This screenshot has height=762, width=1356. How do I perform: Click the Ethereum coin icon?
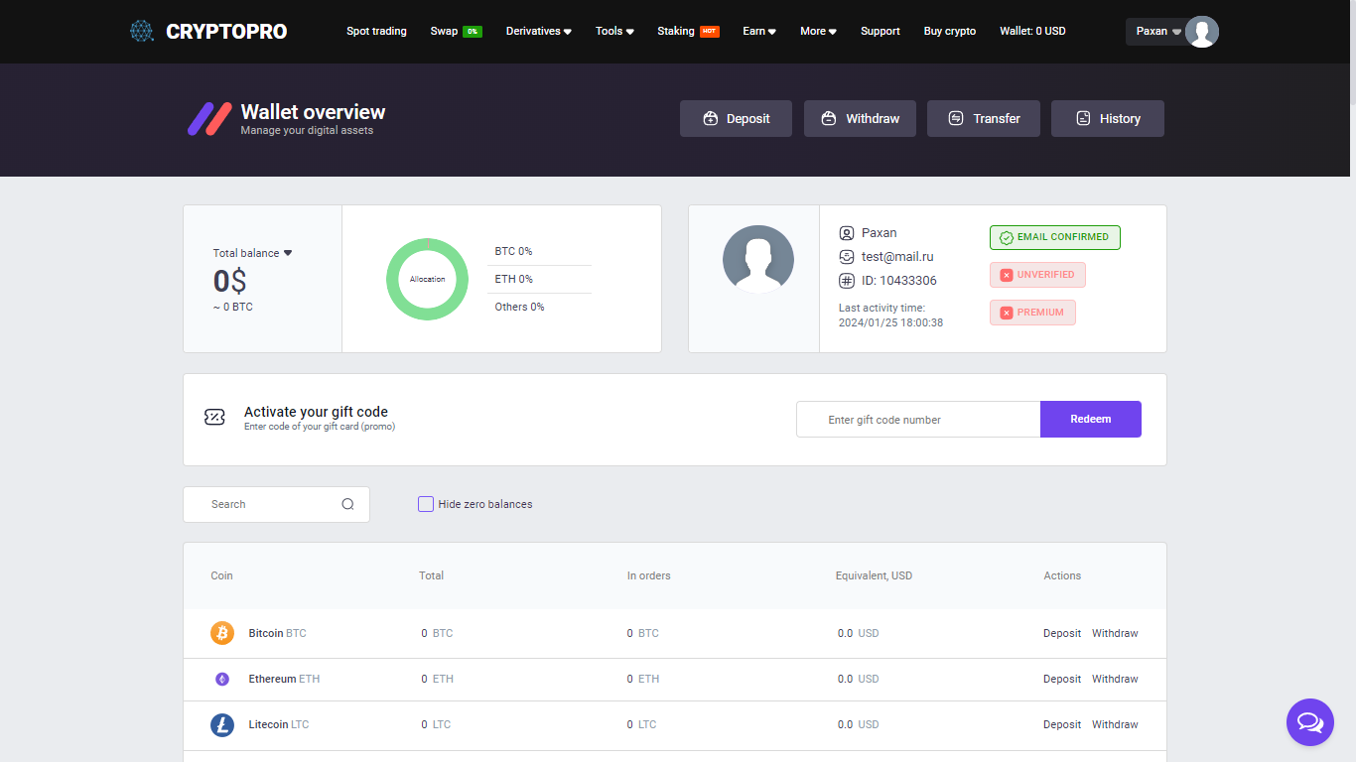pyautogui.click(x=222, y=680)
